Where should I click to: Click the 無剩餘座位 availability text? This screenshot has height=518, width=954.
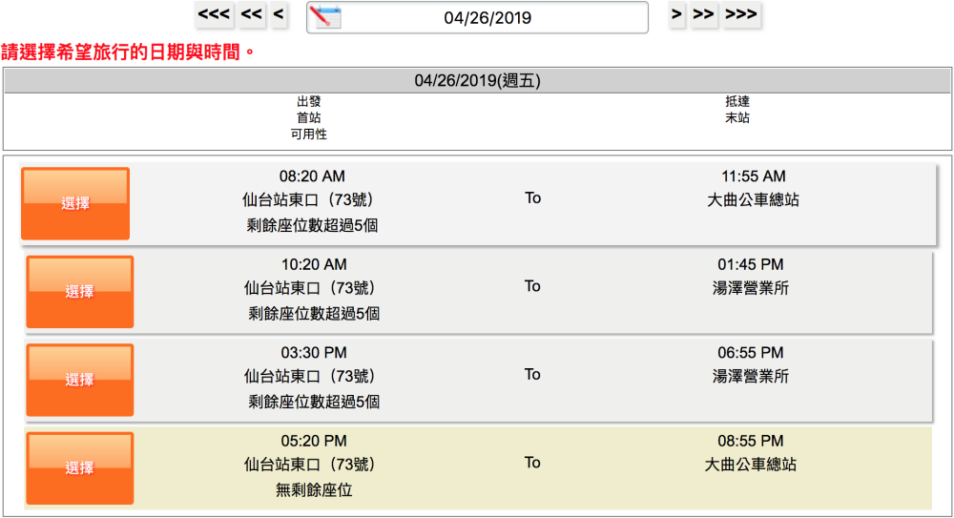click(314, 490)
